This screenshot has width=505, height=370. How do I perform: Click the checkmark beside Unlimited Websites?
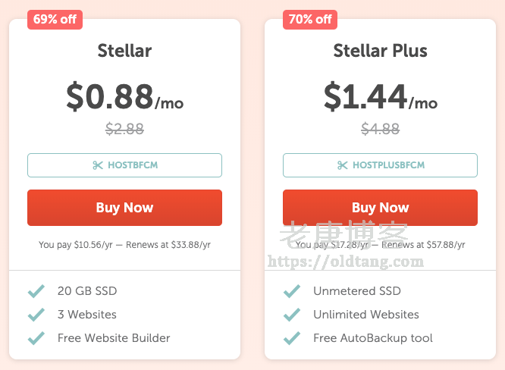[292, 315]
